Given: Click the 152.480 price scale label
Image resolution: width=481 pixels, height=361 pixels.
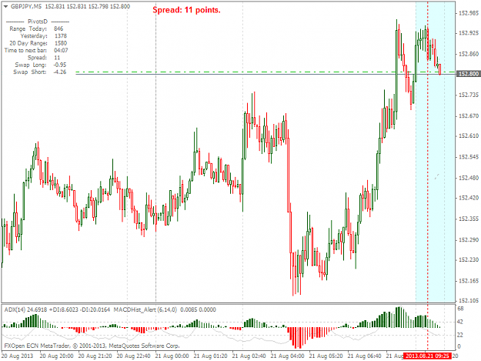Looking at the screenshot, I should click(468, 178).
